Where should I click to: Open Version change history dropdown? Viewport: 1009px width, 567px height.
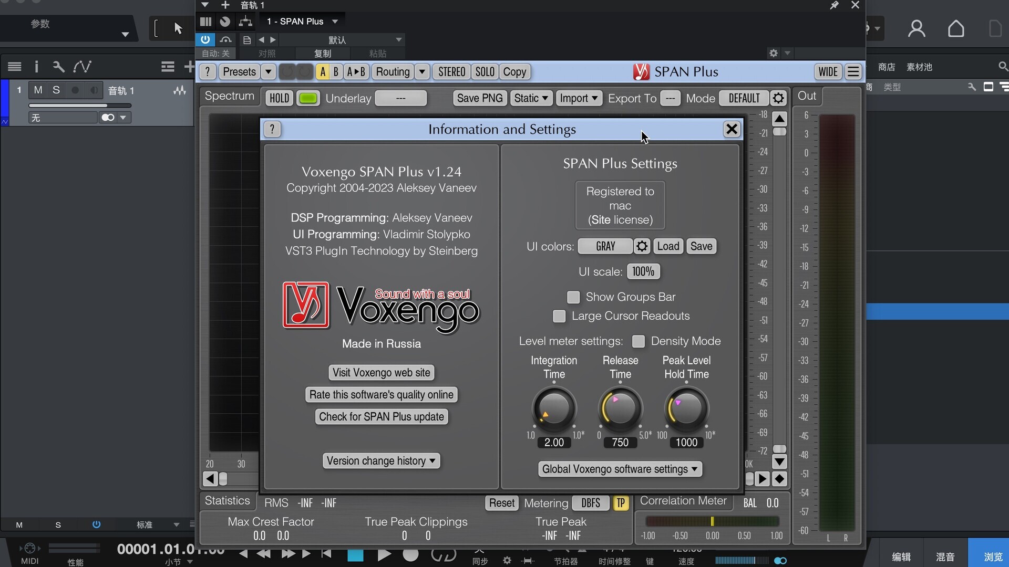click(381, 460)
